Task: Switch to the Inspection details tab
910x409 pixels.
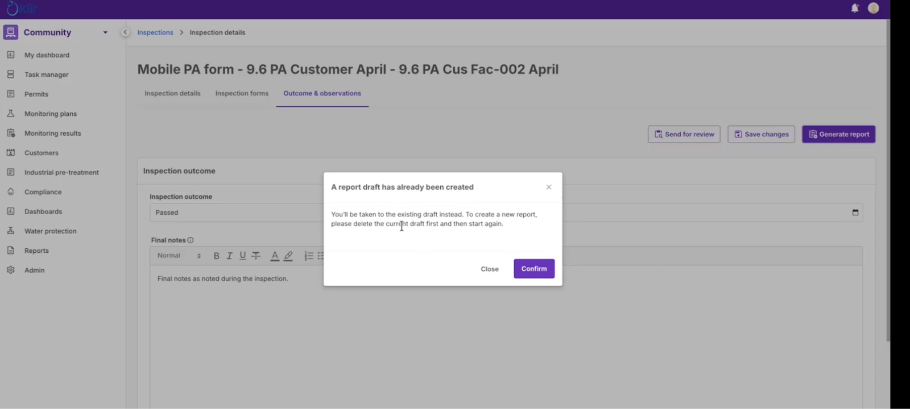Action: [172, 93]
